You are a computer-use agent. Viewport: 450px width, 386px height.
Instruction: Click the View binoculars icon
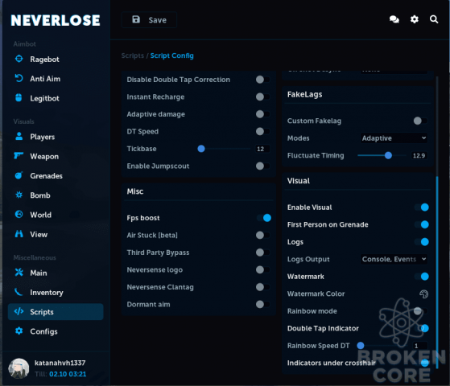[19, 234]
